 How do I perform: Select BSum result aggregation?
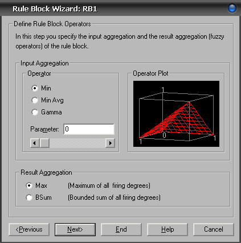(x=29, y=197)
